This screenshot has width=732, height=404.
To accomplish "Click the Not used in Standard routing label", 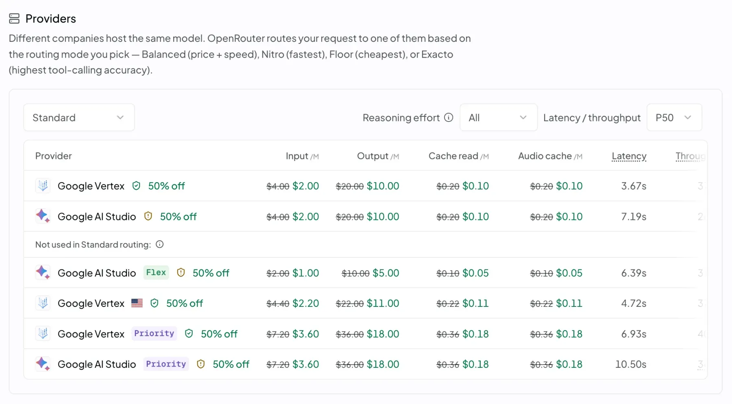I will [x=93, y=244].
